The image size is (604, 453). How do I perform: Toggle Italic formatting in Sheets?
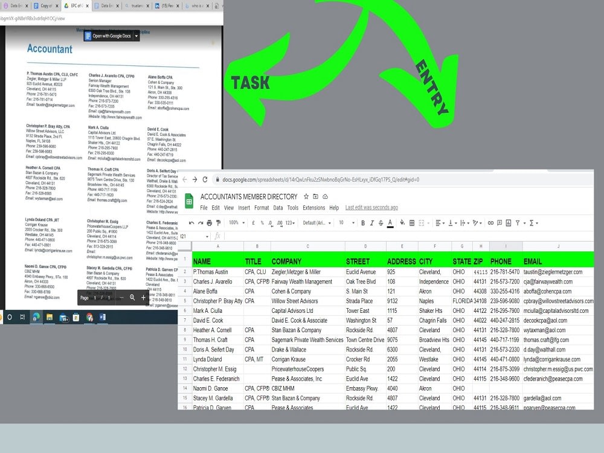coord(371,223)
